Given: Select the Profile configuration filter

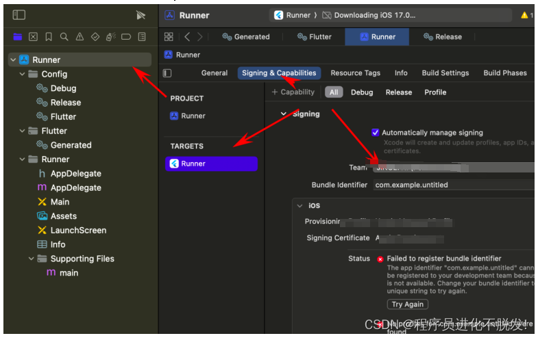Looking at the screenshot, I should [x=435, y=92].
